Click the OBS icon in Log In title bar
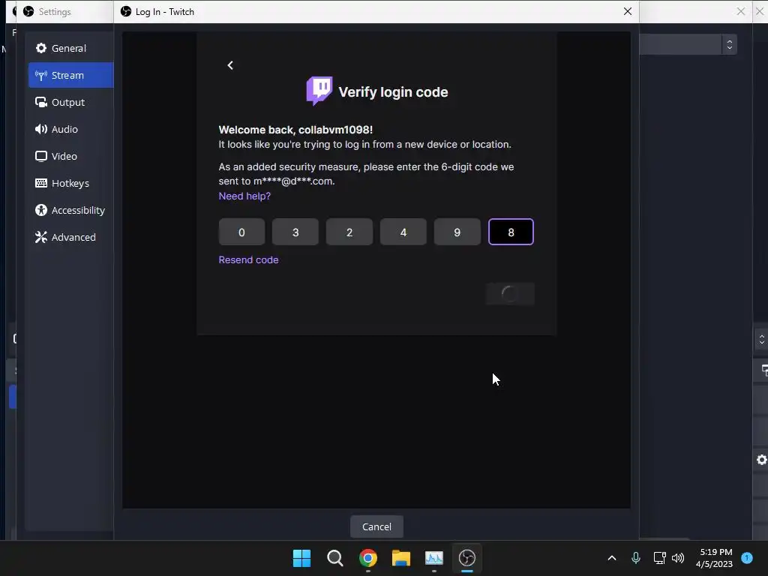 tap(126, 11)
